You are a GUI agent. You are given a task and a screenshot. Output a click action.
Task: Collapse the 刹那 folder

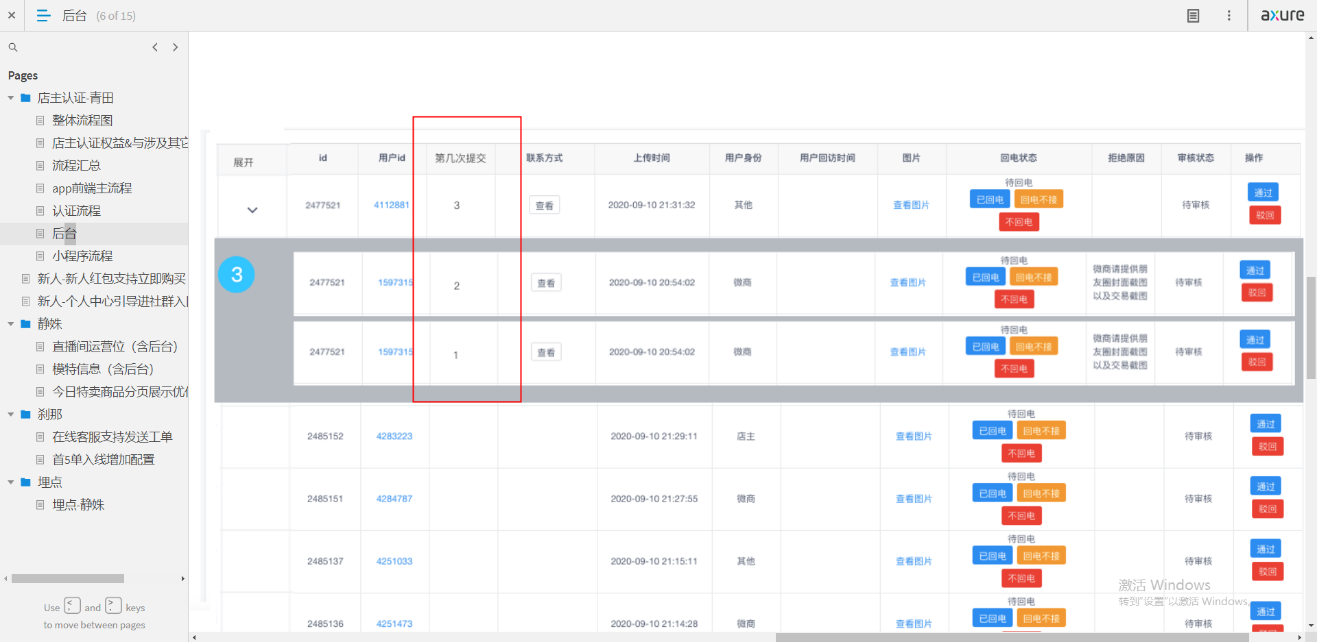tap(11, 415)
